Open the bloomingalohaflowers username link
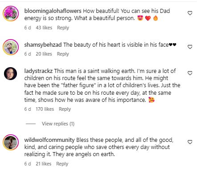Image resolution: width=197 pixels, height=169 pixels. point(53,11)
